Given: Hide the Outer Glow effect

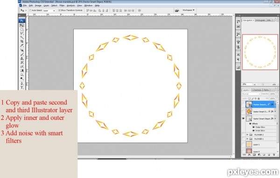Looking at the screenshot, I should [x=253, y=127].
